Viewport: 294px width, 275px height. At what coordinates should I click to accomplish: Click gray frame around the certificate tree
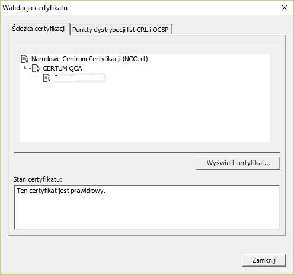point(147,147)
